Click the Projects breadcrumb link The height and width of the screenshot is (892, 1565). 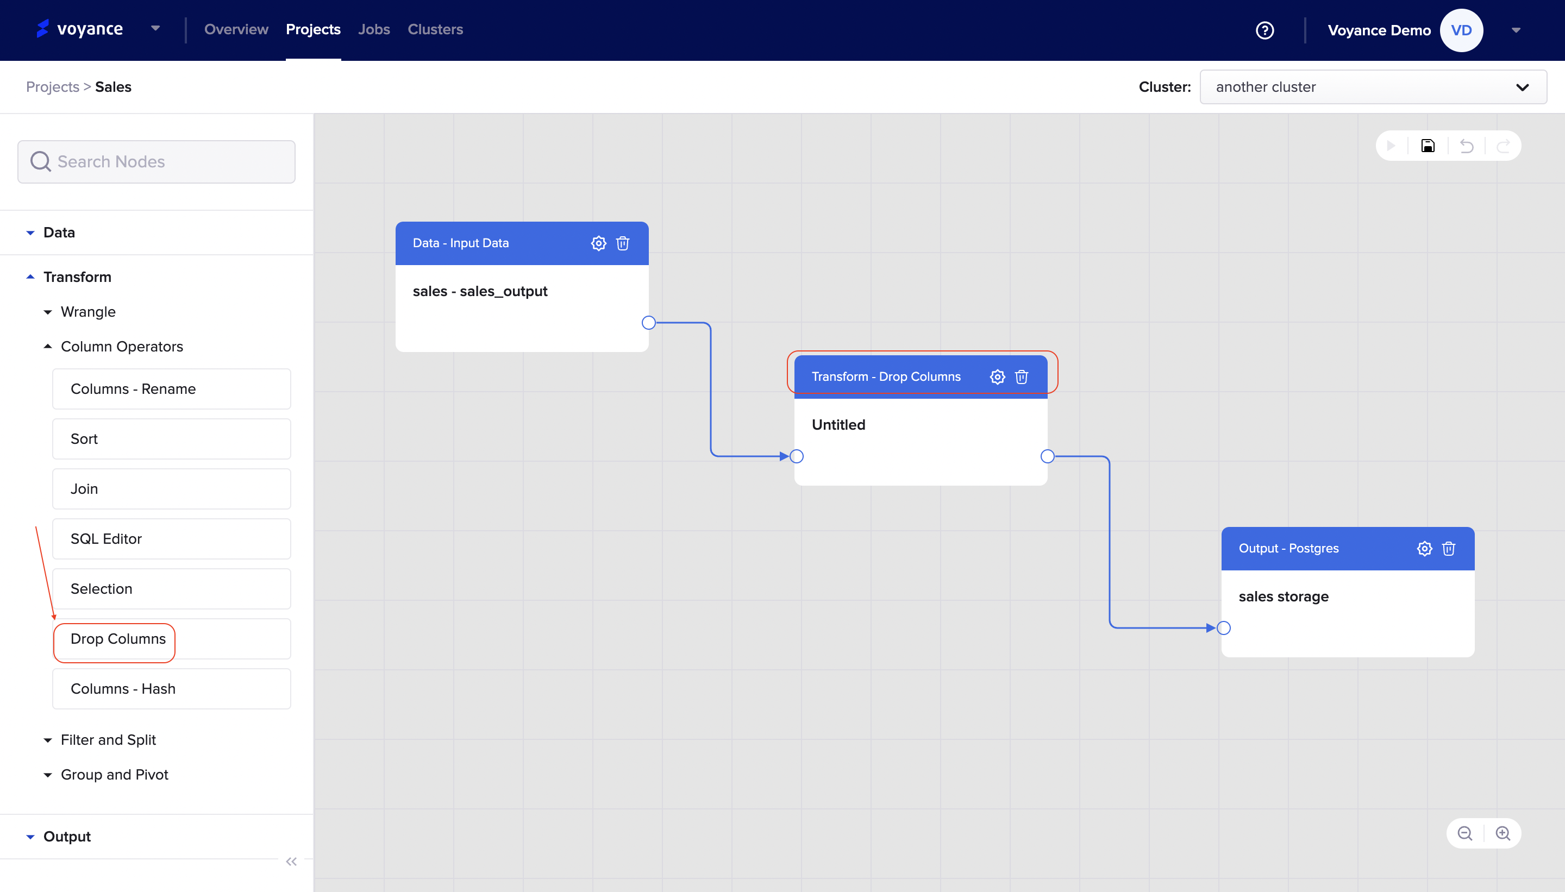(53, 87)
